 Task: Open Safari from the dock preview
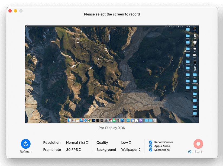[x=85, y=120]
